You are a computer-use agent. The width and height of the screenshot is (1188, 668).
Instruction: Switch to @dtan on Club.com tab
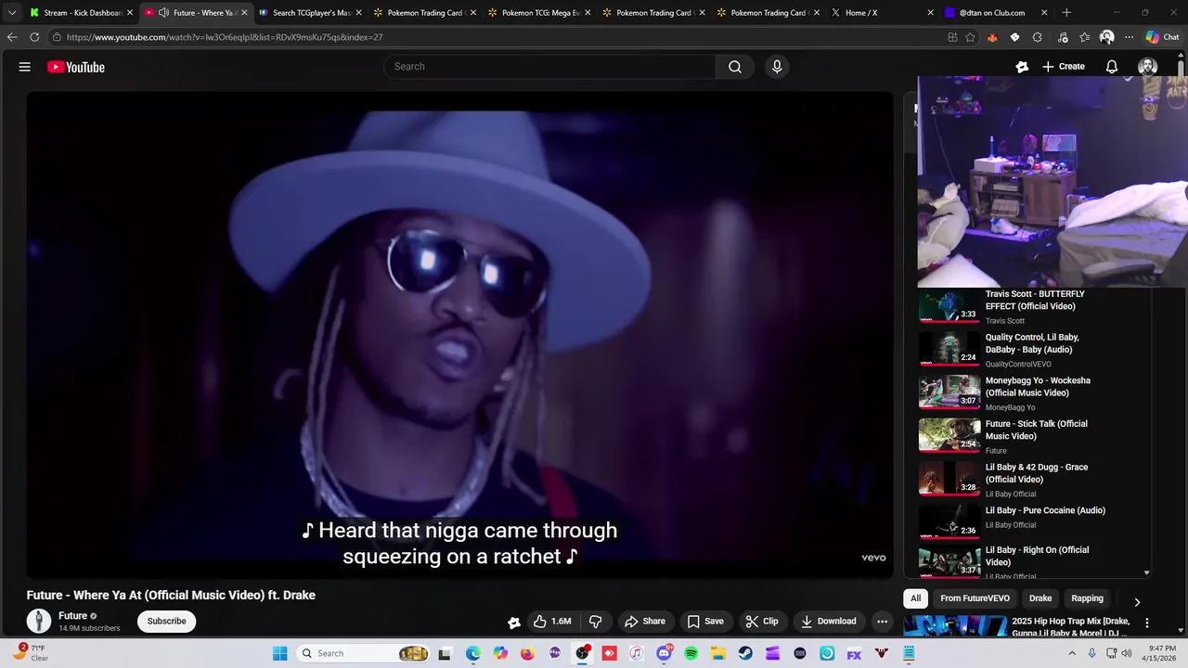996,13
